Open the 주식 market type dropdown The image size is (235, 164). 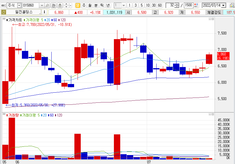point(19,5)
